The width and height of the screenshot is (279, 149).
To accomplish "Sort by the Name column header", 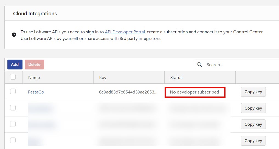I will tap(34, 78).
